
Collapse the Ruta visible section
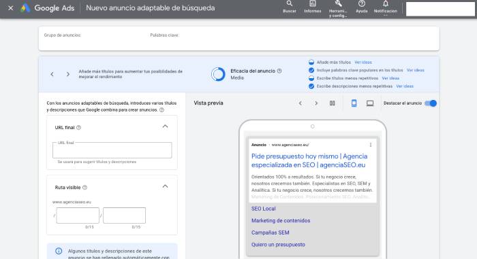tap(165, 186)
